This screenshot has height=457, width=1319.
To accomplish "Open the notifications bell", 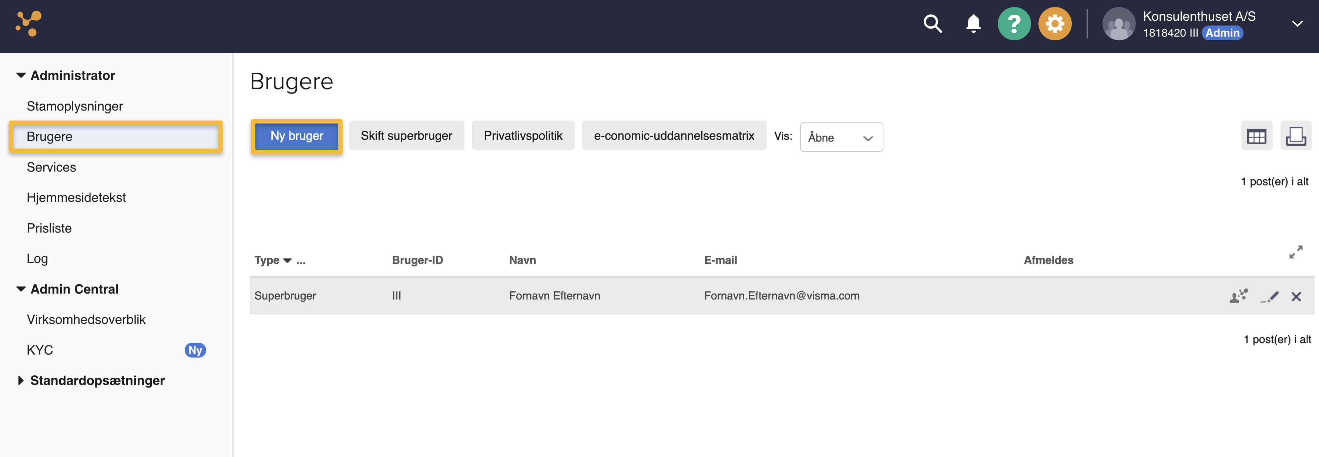I will pyautogui.click(x=973, y=24).
